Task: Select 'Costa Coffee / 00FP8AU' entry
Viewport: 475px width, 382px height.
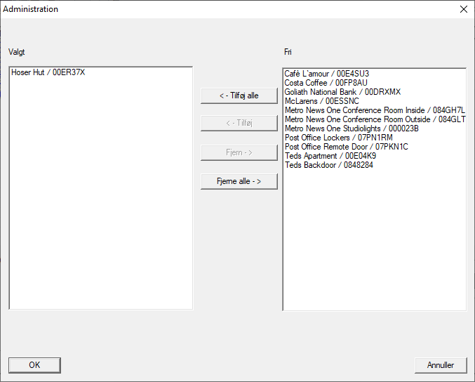Action: click(x=326, y=83)
